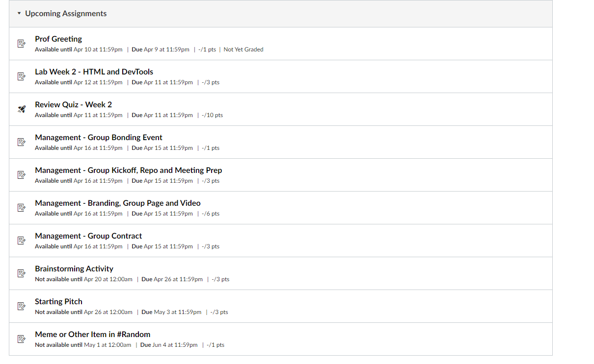Click rocket quiz icon for Review Quiz
This screenshot has width=594, height=364.
21,109
